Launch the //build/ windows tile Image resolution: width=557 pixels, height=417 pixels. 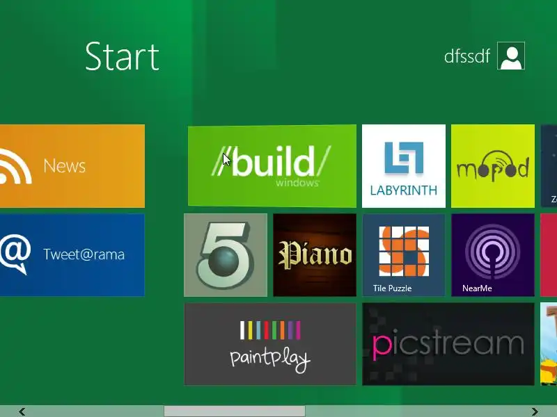(x=272, y=166)
